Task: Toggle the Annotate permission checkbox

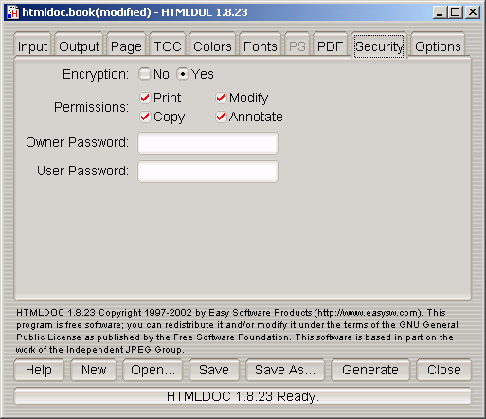Action: click(x=221, y=117)
